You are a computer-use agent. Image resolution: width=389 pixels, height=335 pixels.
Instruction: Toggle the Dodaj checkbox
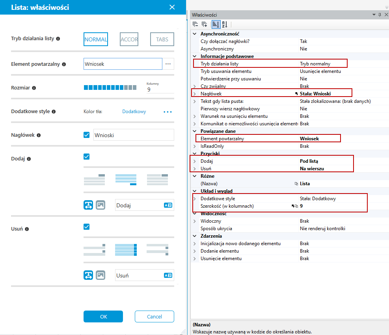(x=87, y=156)
